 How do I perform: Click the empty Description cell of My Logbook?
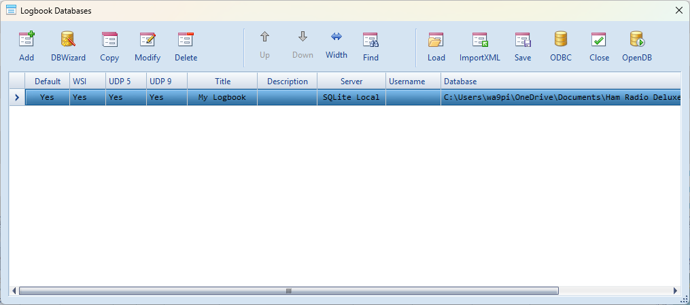tap(288, 98)
